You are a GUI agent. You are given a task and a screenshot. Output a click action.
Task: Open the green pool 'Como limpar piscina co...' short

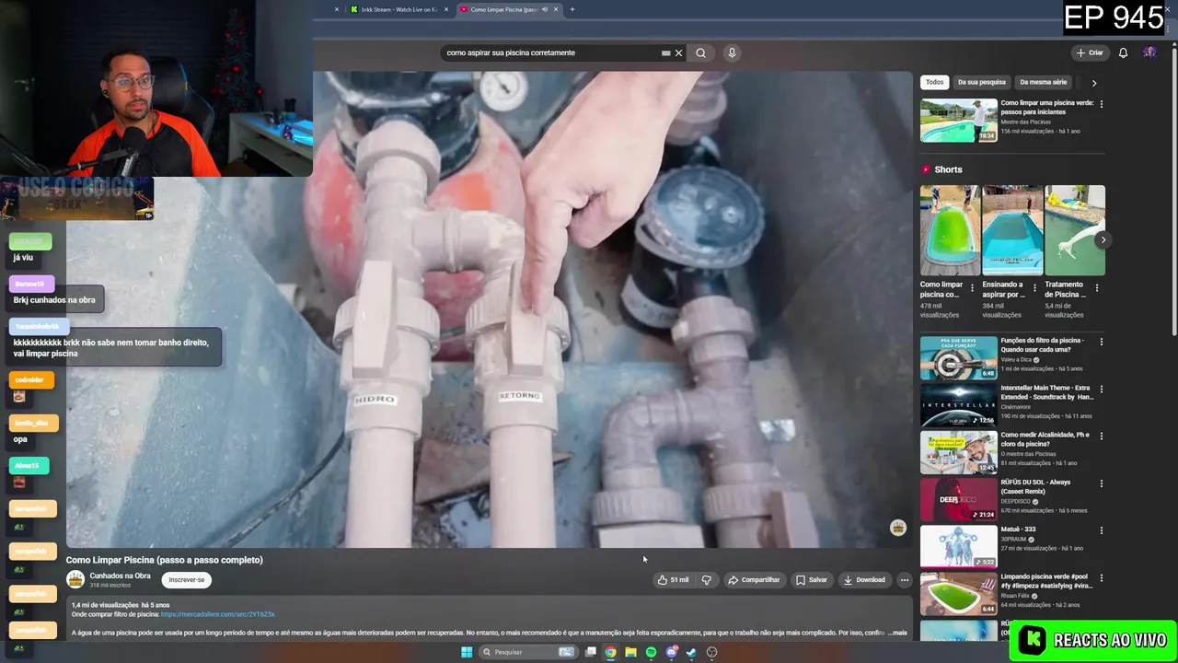point(950,230)
